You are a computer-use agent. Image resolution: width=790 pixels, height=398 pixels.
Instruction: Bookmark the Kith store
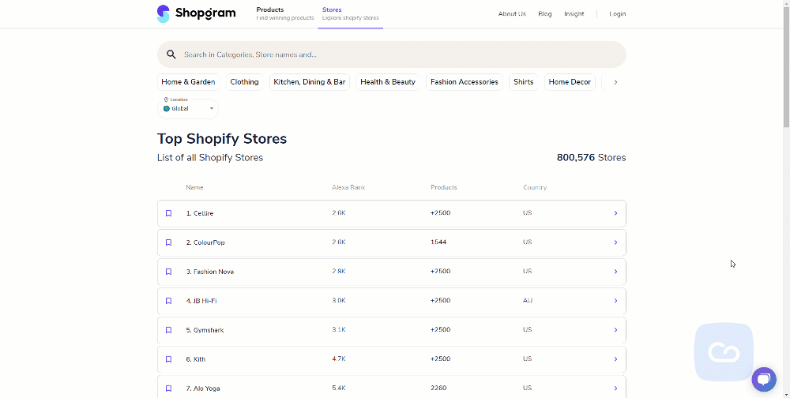169,360
